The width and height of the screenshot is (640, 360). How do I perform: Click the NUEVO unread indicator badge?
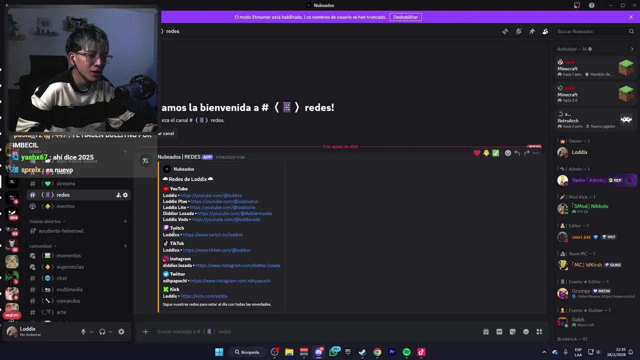pos(12,315)
